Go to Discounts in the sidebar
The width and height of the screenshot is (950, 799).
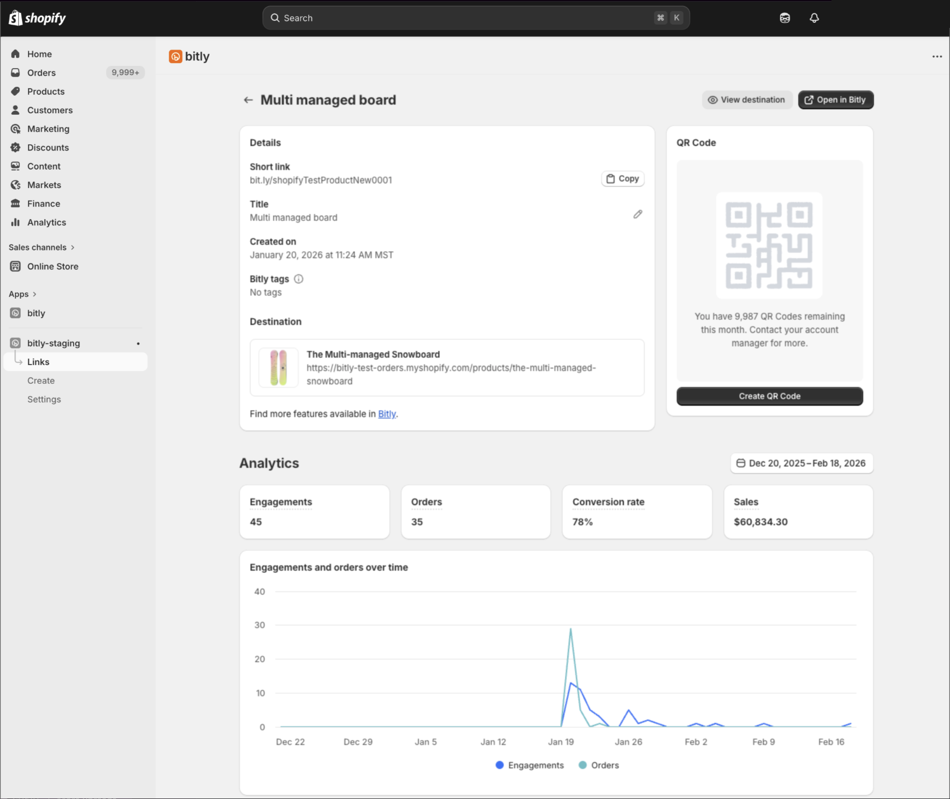click(x=48, y=147)
